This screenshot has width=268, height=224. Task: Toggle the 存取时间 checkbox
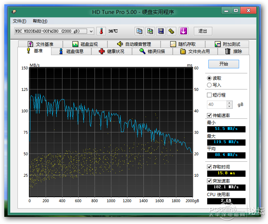[209, 167]
